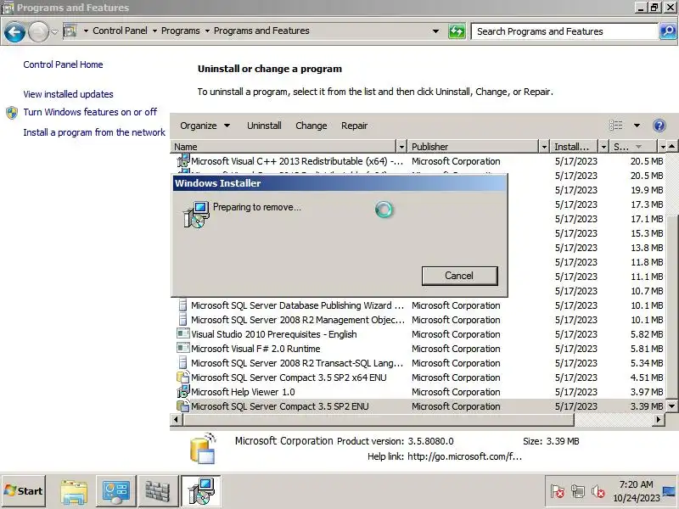679x509 pixels.
Task: Click icon of Microsoft Help Viewer 1.0 row
Action: click(x=183, y=391)
